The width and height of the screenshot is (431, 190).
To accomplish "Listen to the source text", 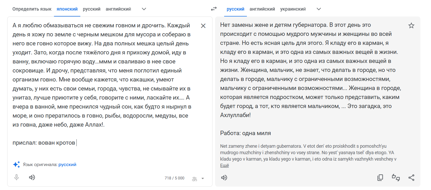I will pyautogui.click(x=32, y=177).
